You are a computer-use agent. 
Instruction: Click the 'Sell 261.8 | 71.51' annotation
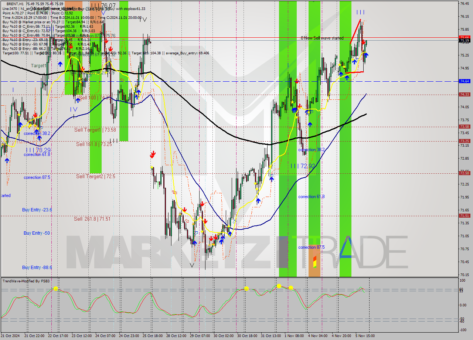92,219
